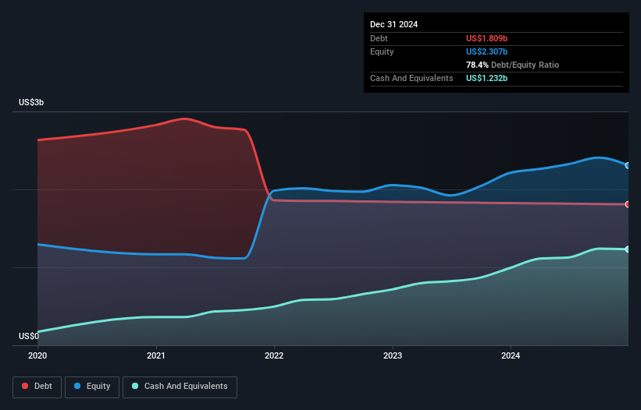
Task: Click the Equity row label in tooltip
Action: click(382, 51)
